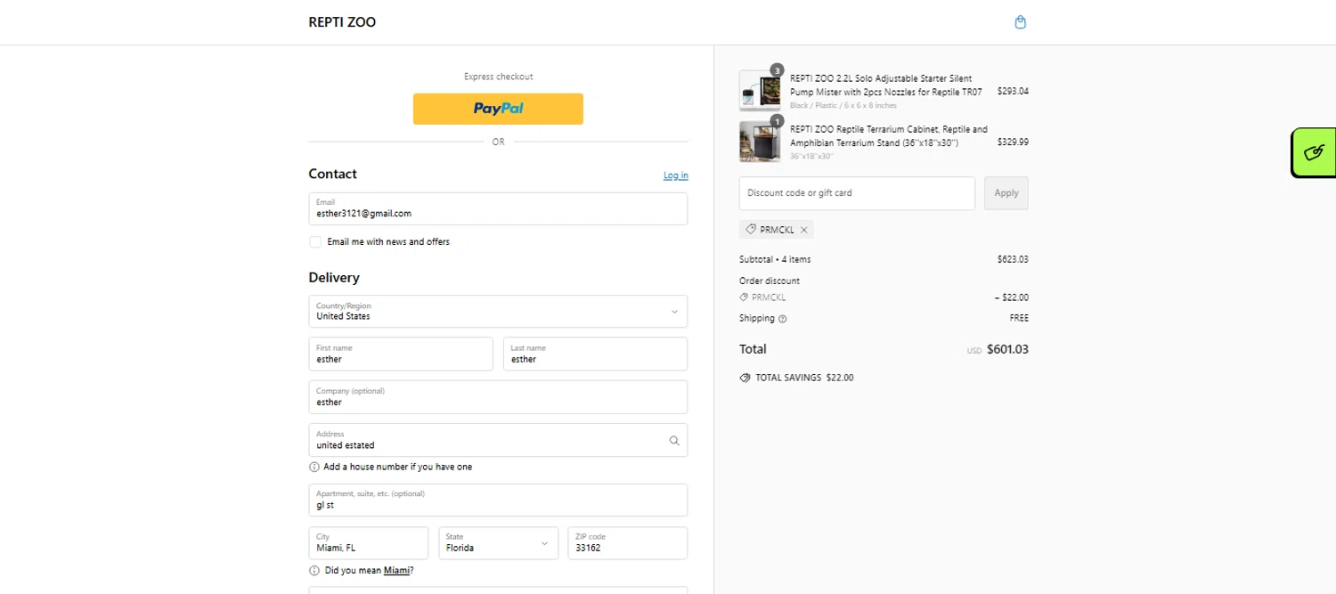Focus the Last name field
The height and width of the screenshot is (594, 1336).
596,354
